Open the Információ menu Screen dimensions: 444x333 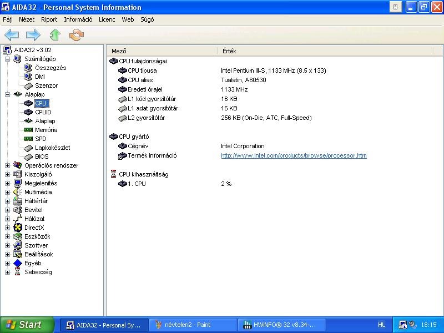point(78,19)
